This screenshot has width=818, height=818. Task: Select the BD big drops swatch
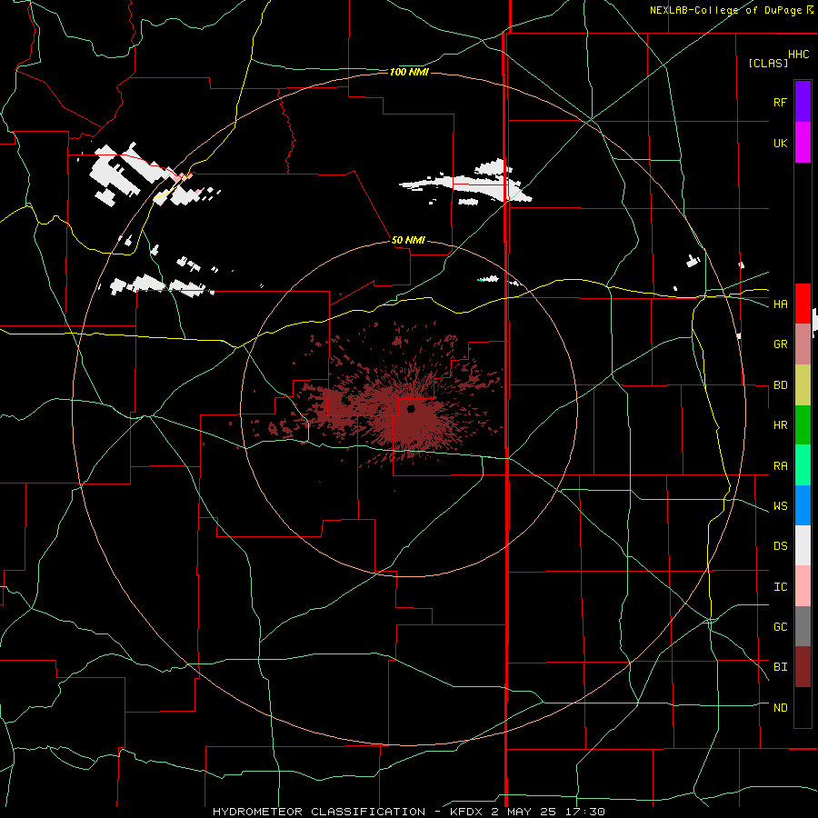[803, 384]
